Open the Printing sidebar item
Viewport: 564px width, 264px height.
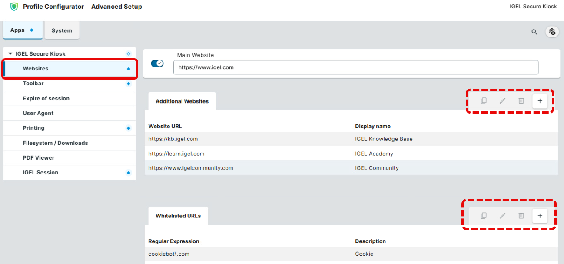click(34, 128)
